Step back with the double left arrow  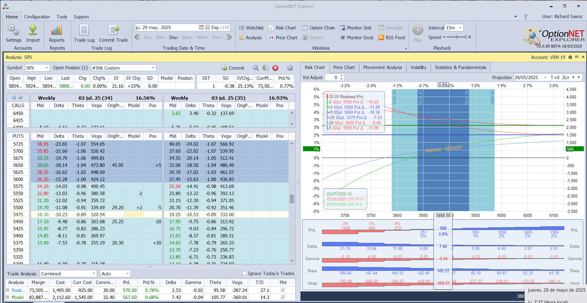[x=138, y=37]
